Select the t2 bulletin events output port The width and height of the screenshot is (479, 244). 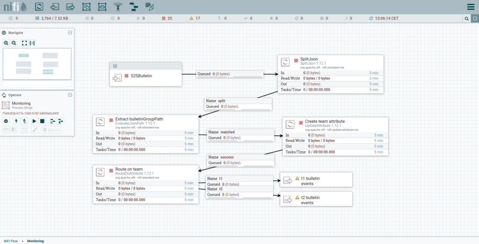pos(316,199)
